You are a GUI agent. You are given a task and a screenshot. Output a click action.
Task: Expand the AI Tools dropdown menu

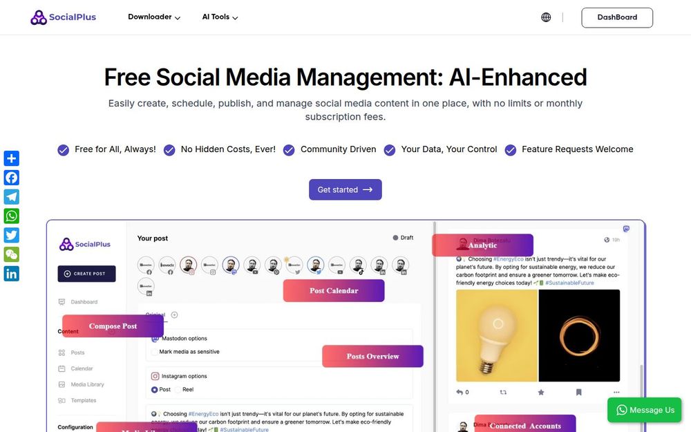tap(220, 17)
